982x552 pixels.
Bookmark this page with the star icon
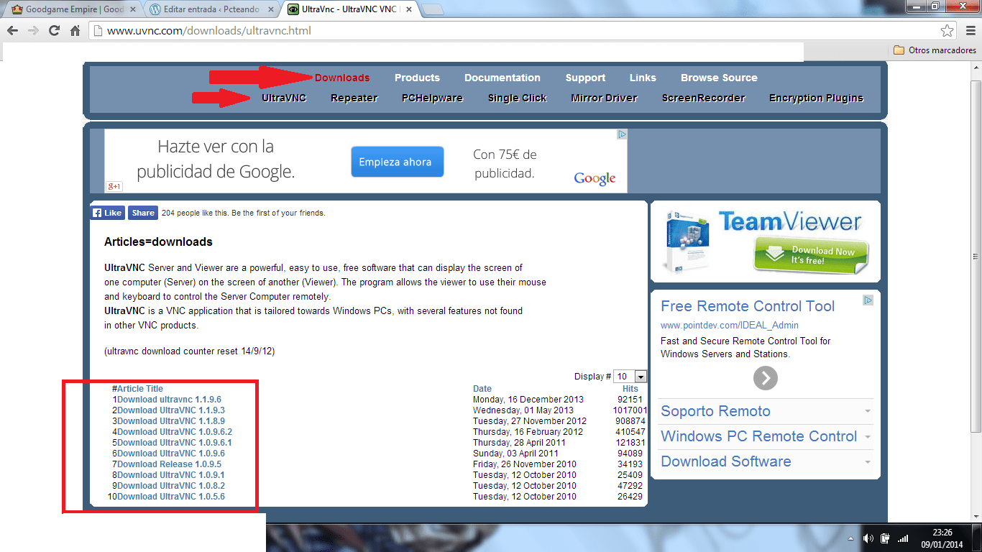click(x=947, y=31)
